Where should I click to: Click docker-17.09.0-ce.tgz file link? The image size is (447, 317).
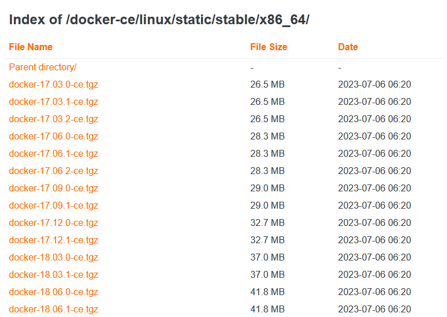coord(54,188)
